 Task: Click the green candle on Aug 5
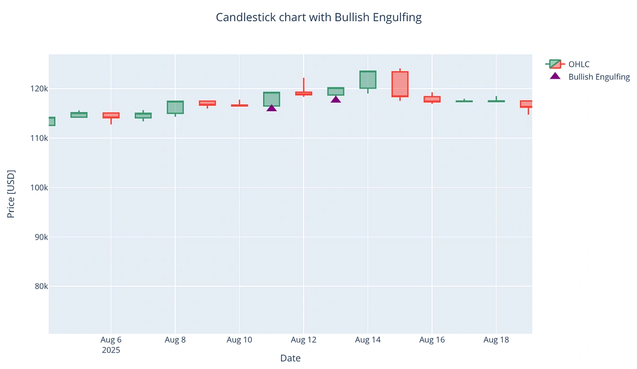pyautogui.click(x=79, y=115)
